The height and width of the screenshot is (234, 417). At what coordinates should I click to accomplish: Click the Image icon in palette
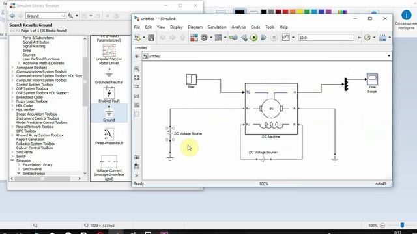tap(137, 105)
